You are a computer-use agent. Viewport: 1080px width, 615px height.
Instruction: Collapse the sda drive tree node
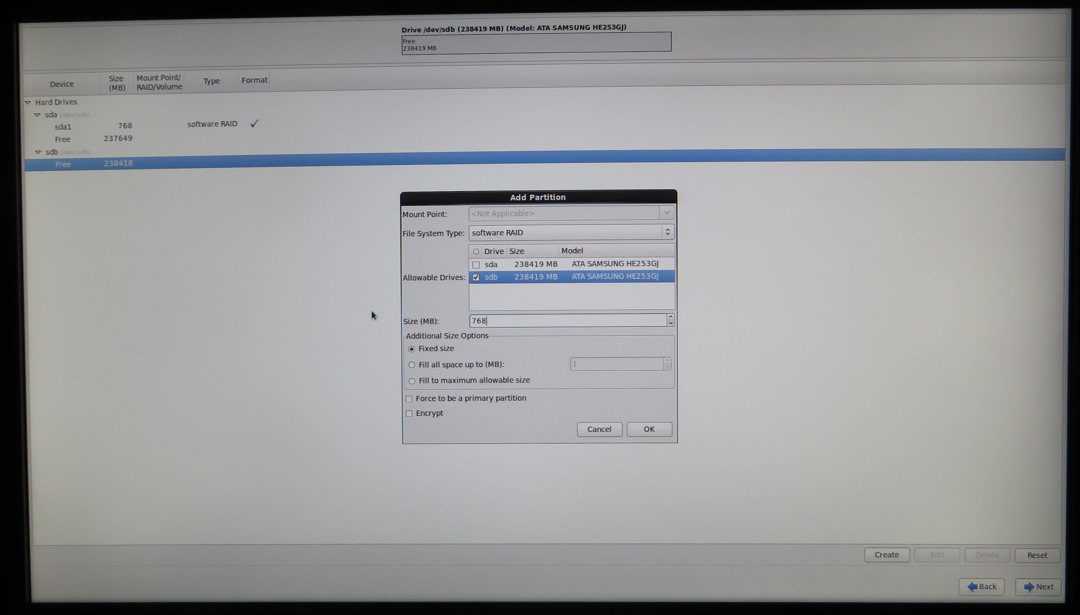(37, 115)
